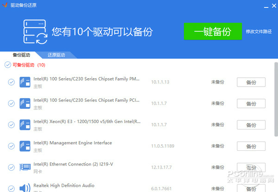
Task: Click the green 一键备份 button
Action: 213,31
